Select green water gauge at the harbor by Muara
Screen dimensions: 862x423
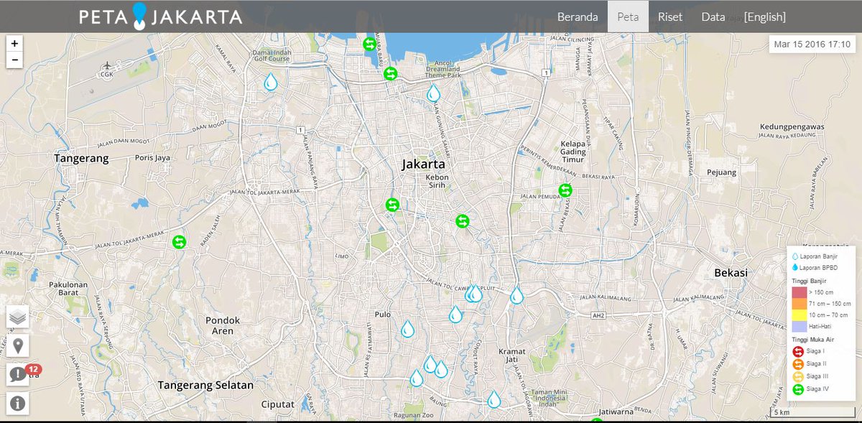click(369, 44)
